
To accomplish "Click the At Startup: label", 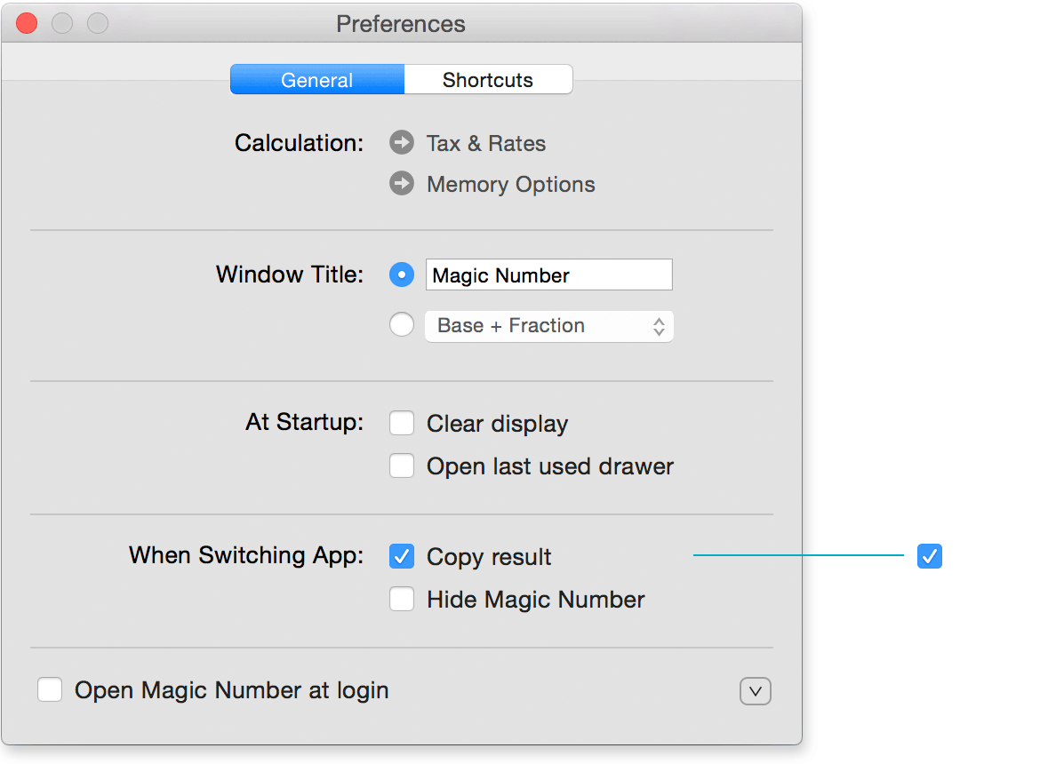I will (304, 422).
